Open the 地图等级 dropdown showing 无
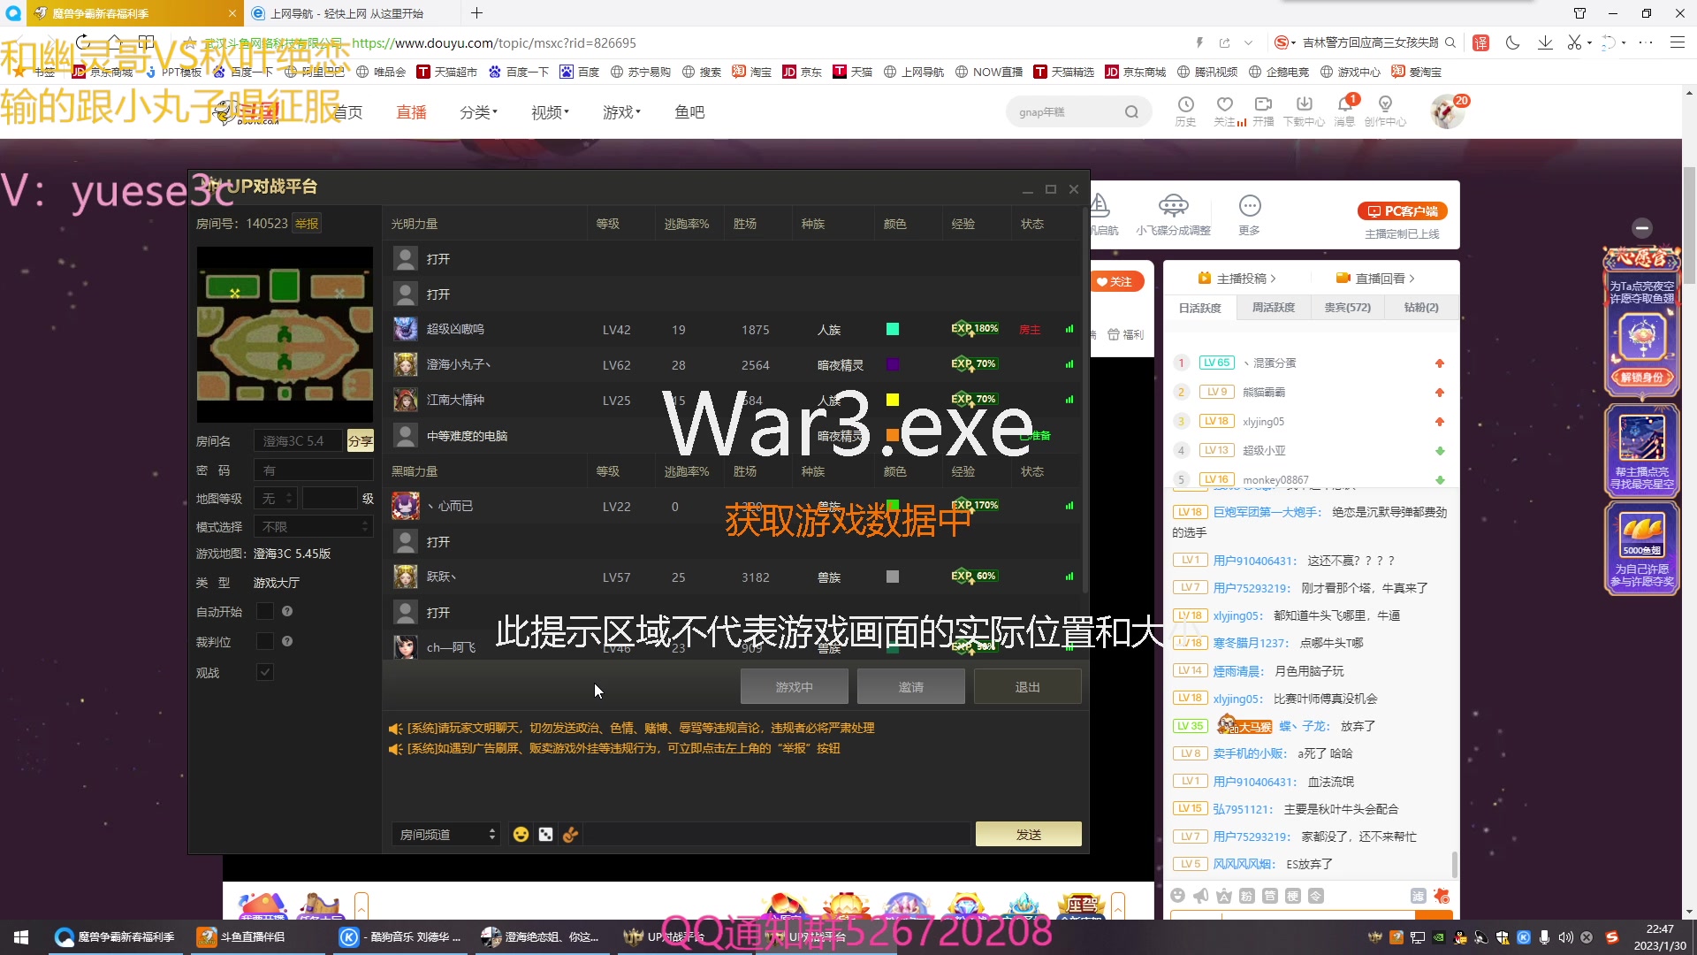 point(275,499)
